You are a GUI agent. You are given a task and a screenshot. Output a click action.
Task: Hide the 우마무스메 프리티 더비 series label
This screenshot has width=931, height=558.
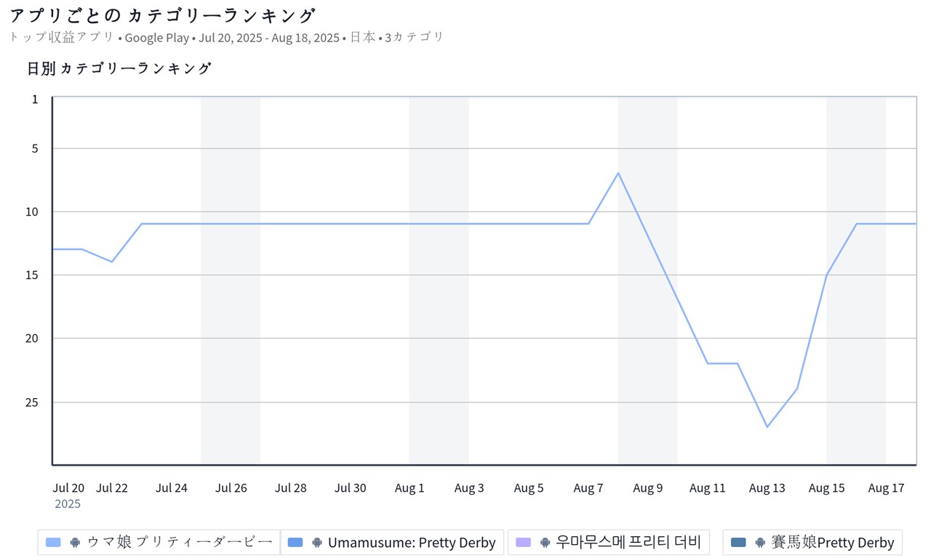point(628,542)
